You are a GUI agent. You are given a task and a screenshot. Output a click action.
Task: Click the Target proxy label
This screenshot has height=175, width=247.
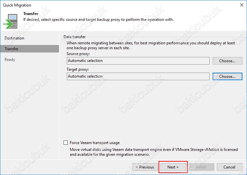tap(78, 69)
